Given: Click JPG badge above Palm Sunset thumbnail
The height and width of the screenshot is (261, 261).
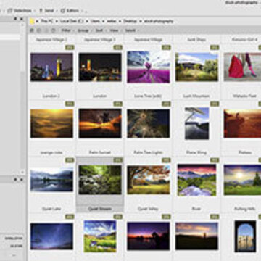Looking at the screenshot, I should pos(118,104).
